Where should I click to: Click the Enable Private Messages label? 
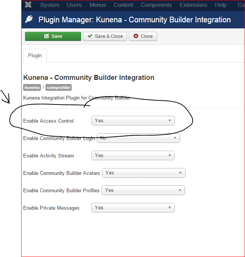51,208
